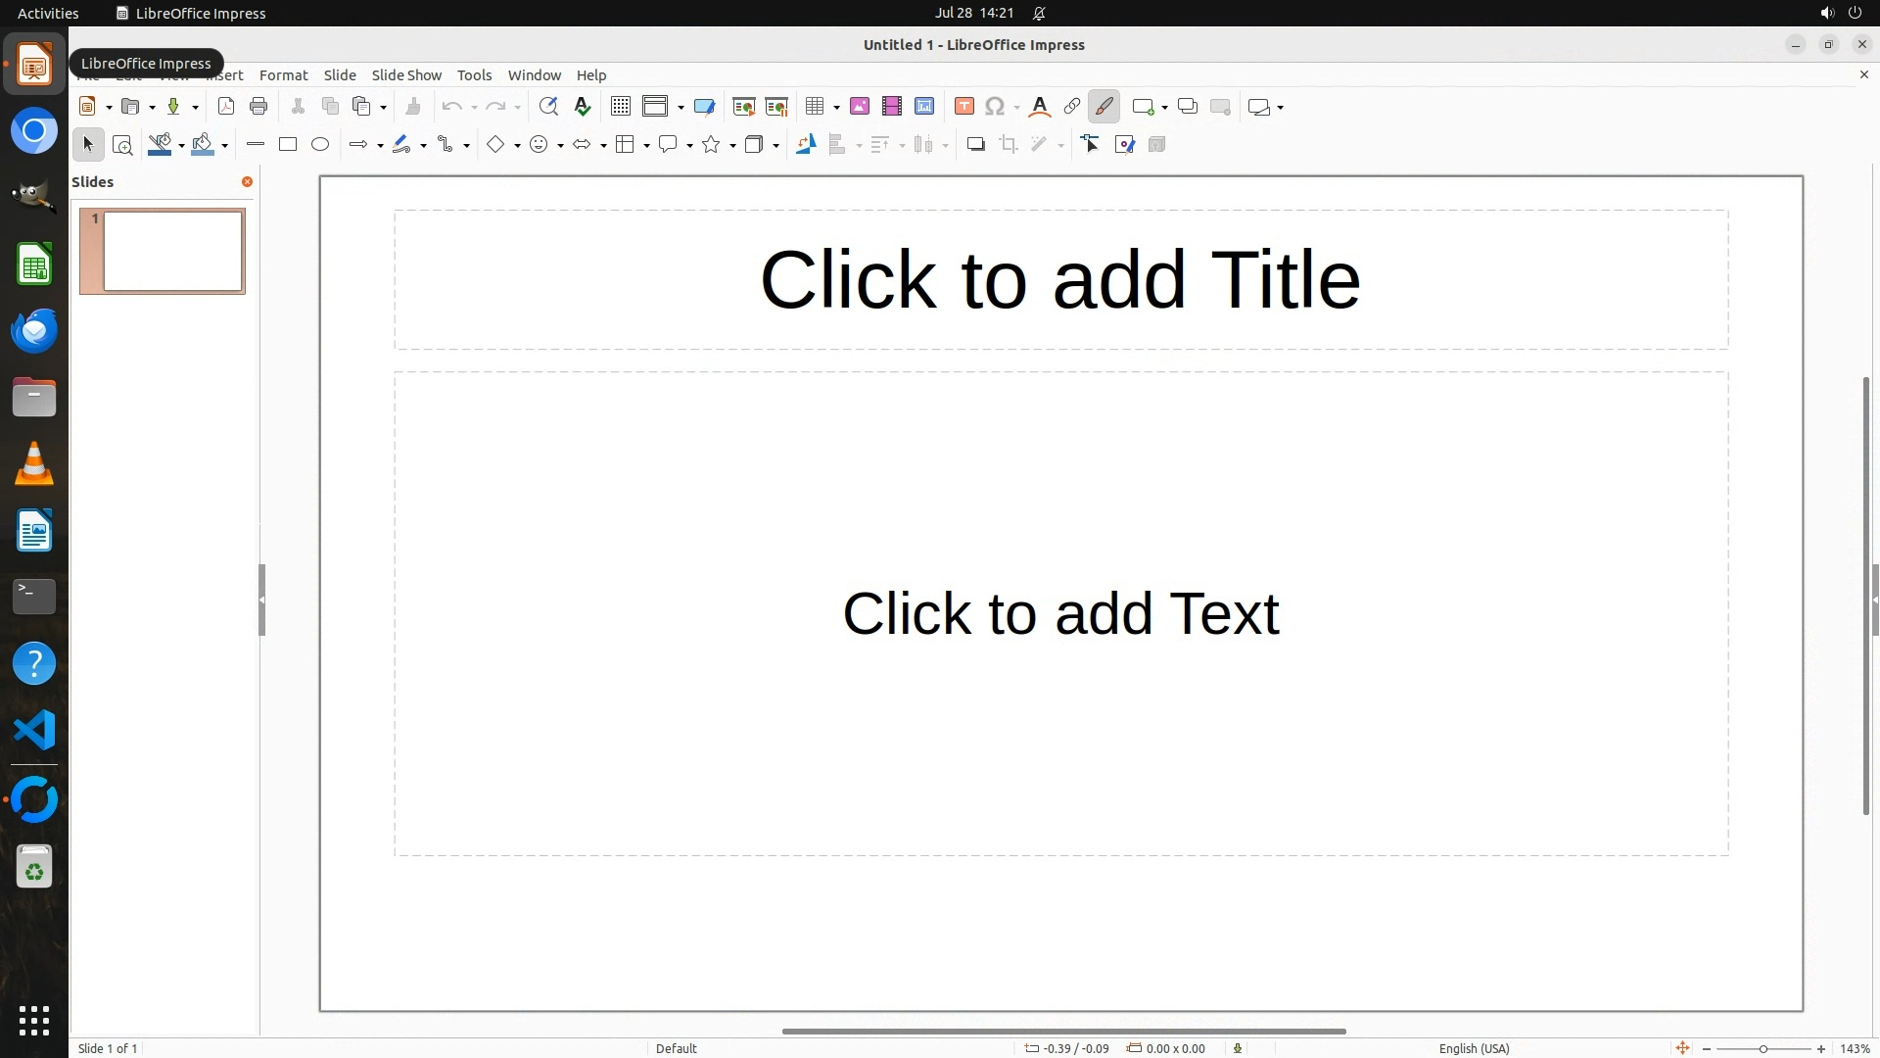Click the zoom slider in status bar
This screenshot has height=1058, width=1880.
1762,1048
